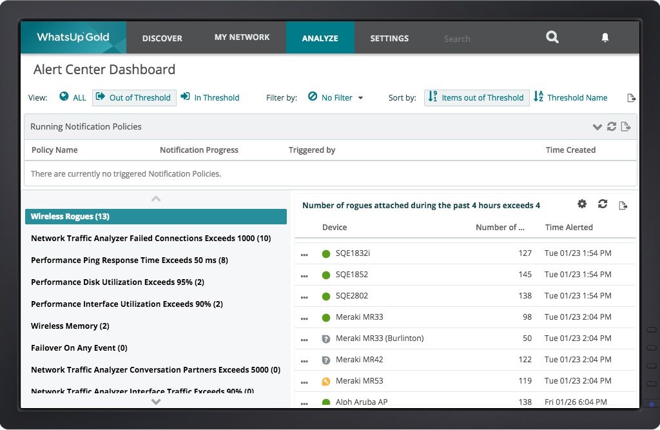Toggle the Out of Threshold view
Screen dimensions: 660x430
[134, 97]
